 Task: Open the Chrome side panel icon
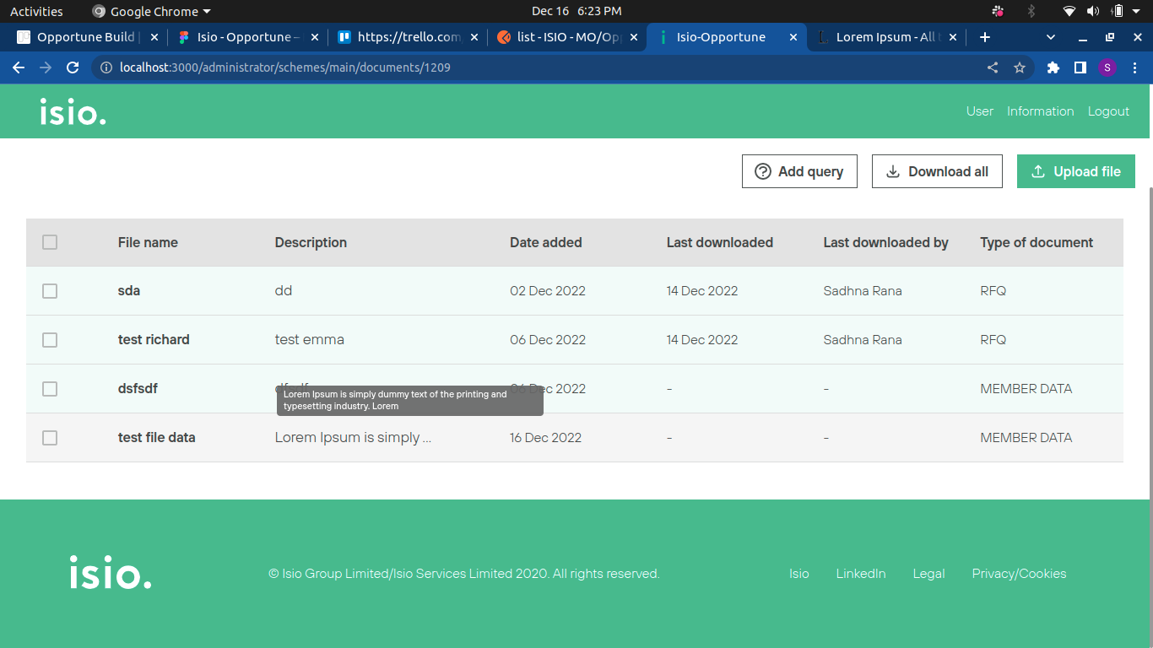pyautogui.click(x=1080, y=67)
